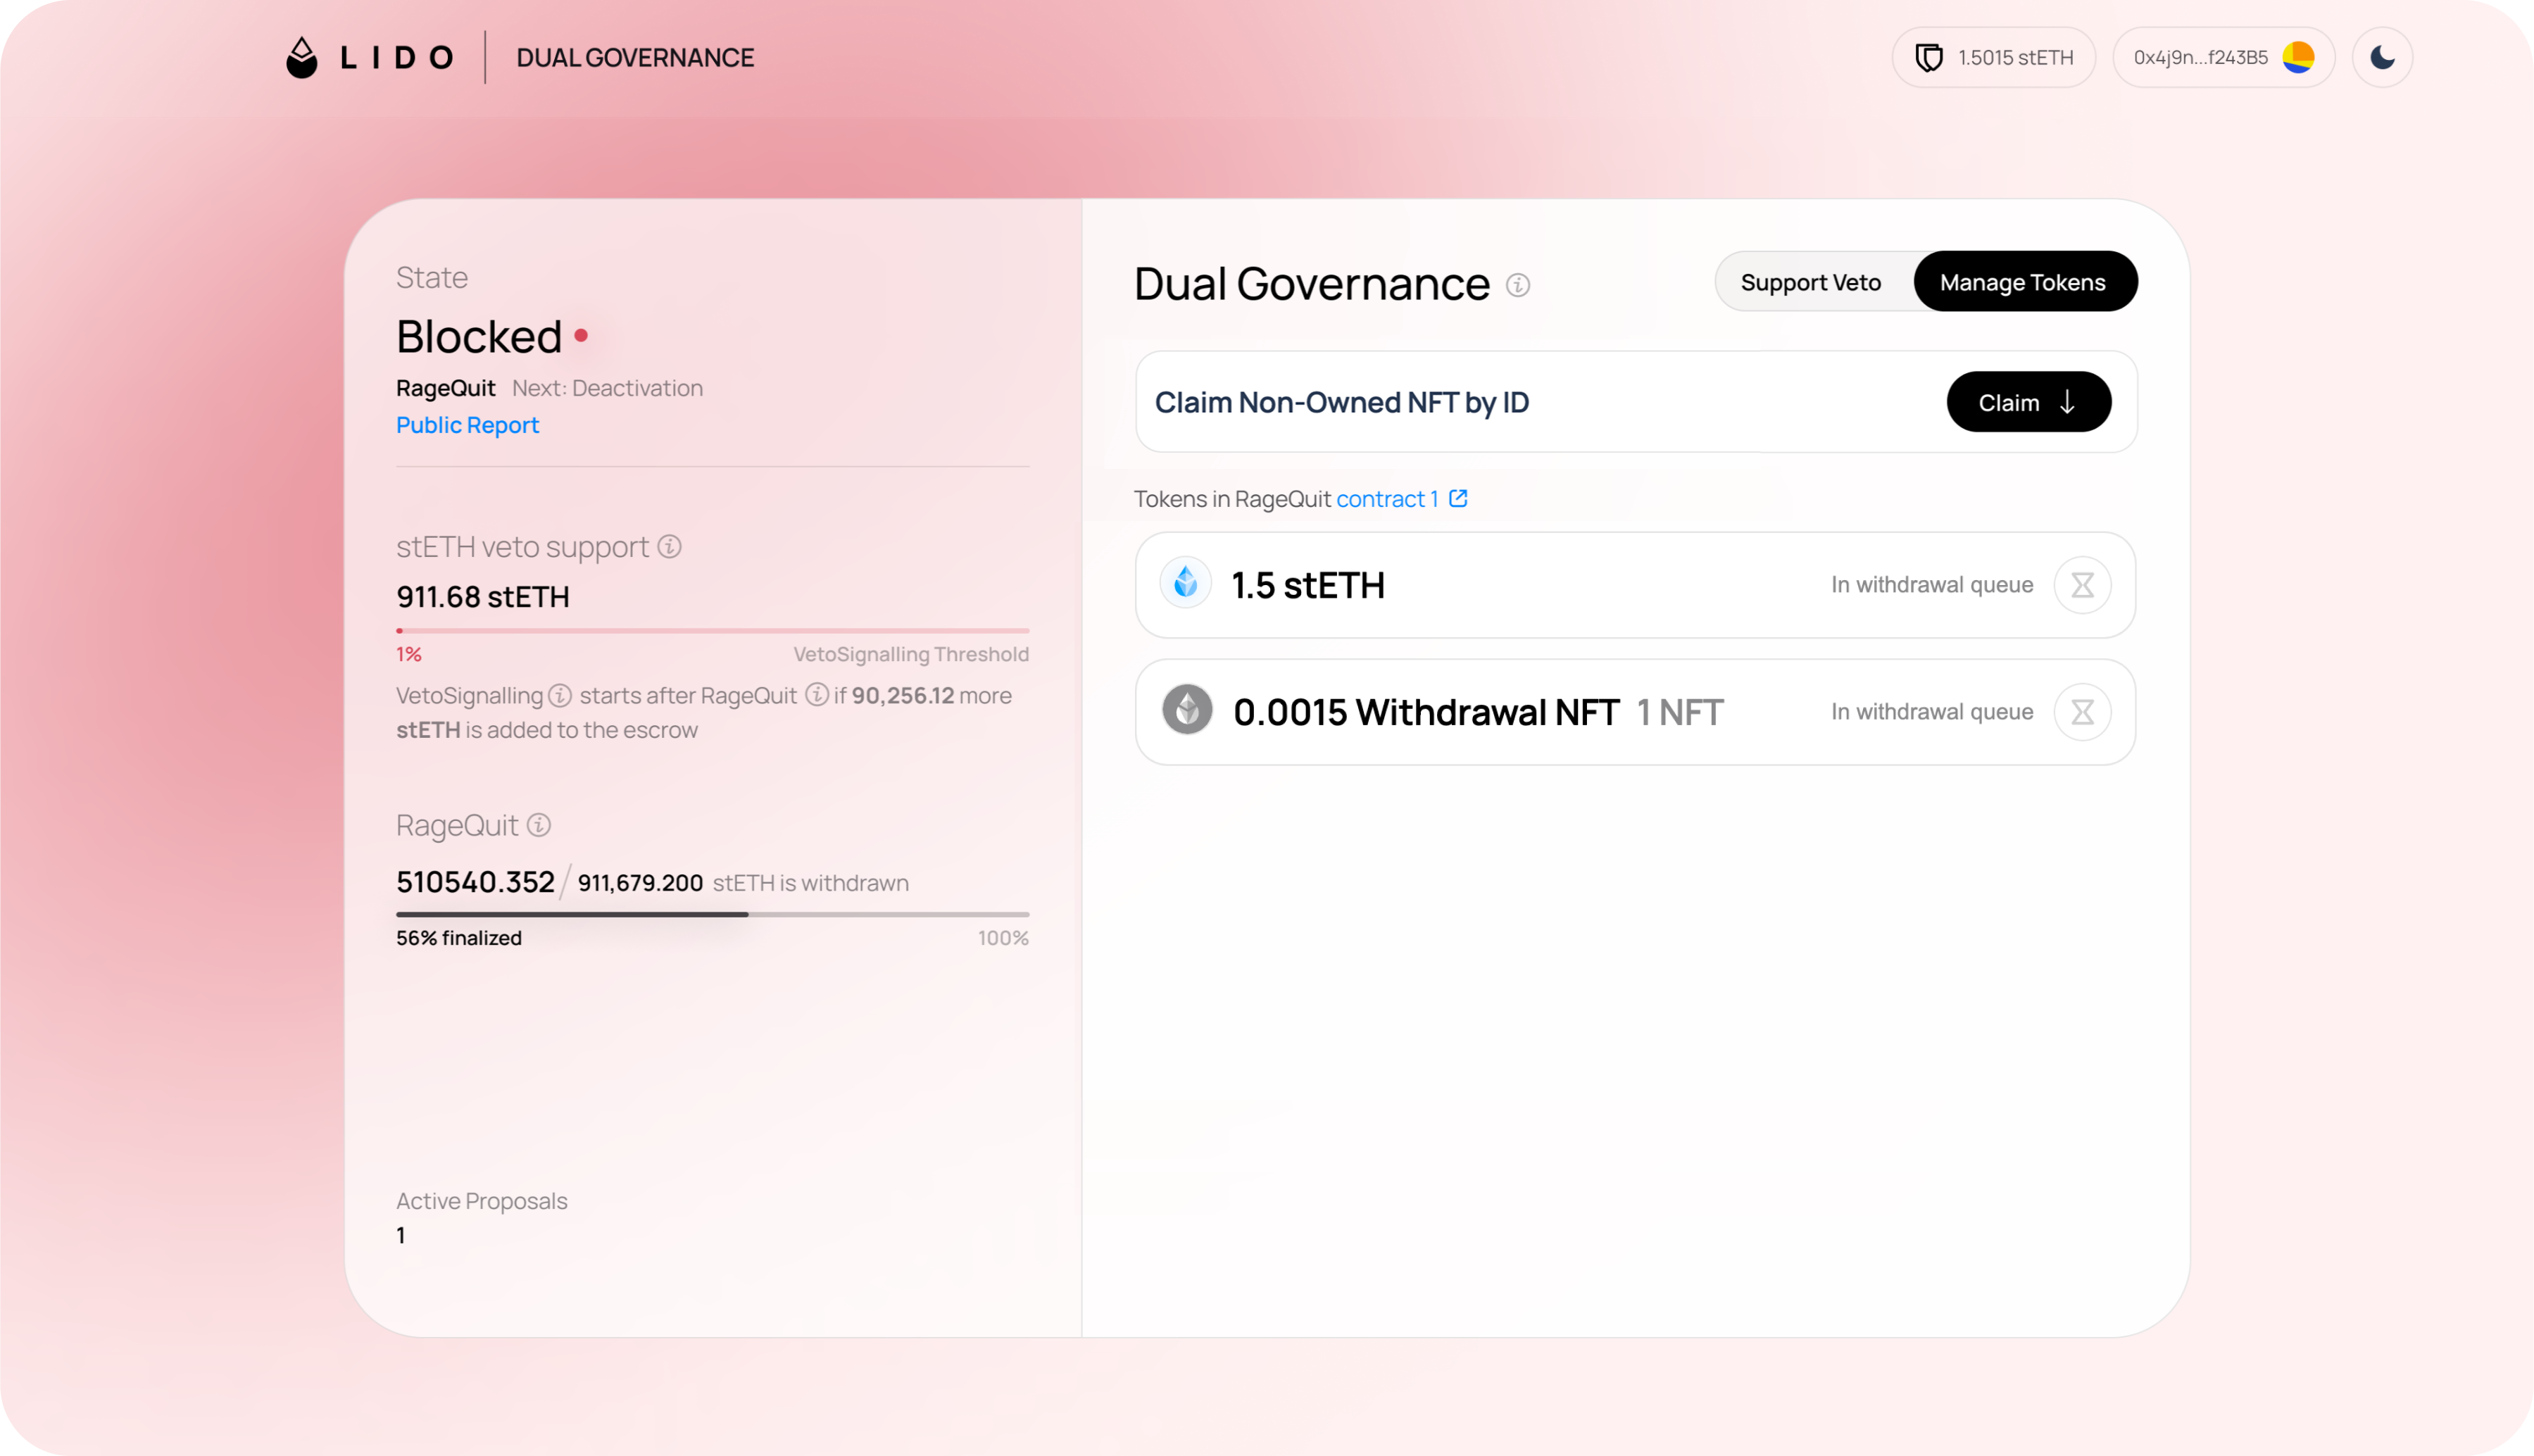Click the '100%' progress end label
This screenshot has height=1456, width=2534.
click(1003, 938)
